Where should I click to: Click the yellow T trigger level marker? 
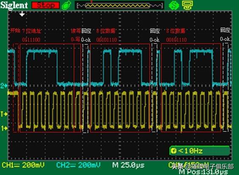pos(4,114)
